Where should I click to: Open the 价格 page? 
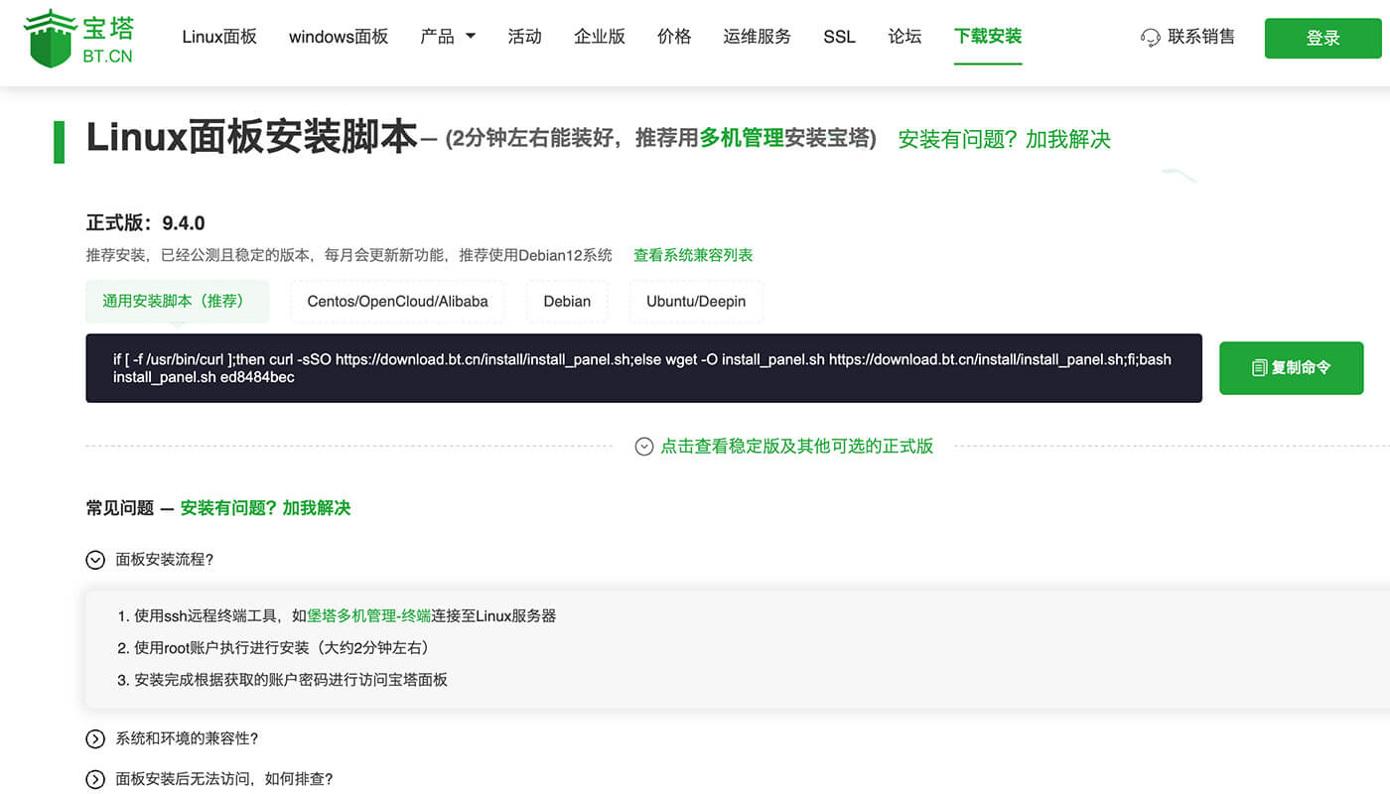(x=674, y=37)
